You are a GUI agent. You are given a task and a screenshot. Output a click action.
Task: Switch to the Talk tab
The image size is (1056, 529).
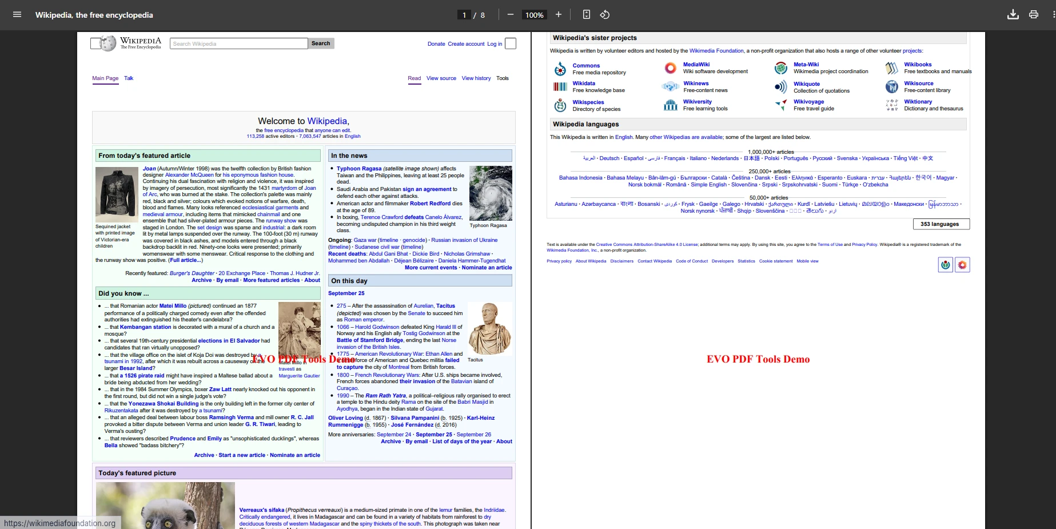pos(129,78)
